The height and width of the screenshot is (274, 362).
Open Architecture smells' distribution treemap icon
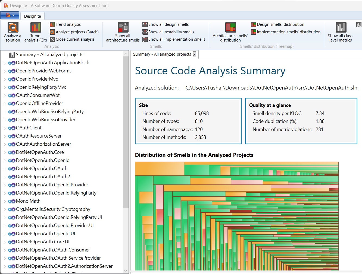230,27
